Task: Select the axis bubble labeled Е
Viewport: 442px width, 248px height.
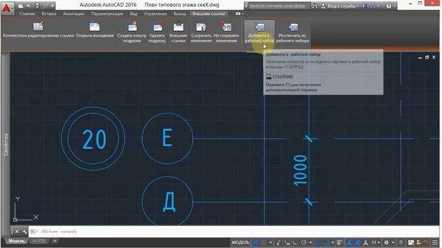Action: [167, 138]
